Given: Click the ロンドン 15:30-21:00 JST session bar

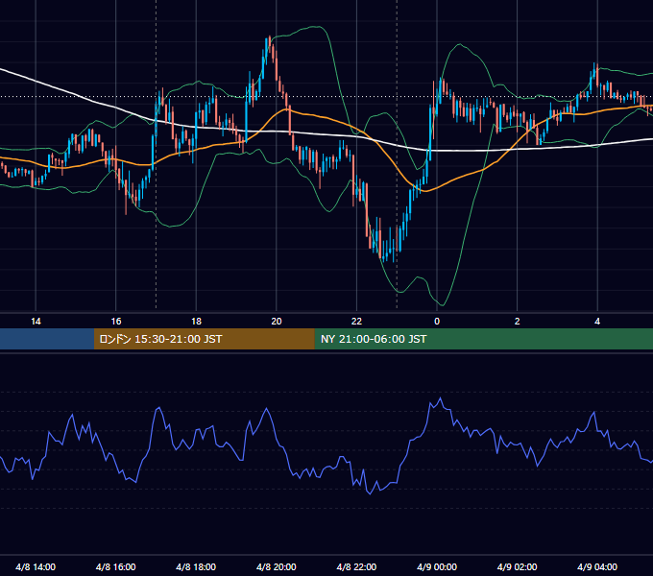Looking at the screenshot, I should click(204, 339).
